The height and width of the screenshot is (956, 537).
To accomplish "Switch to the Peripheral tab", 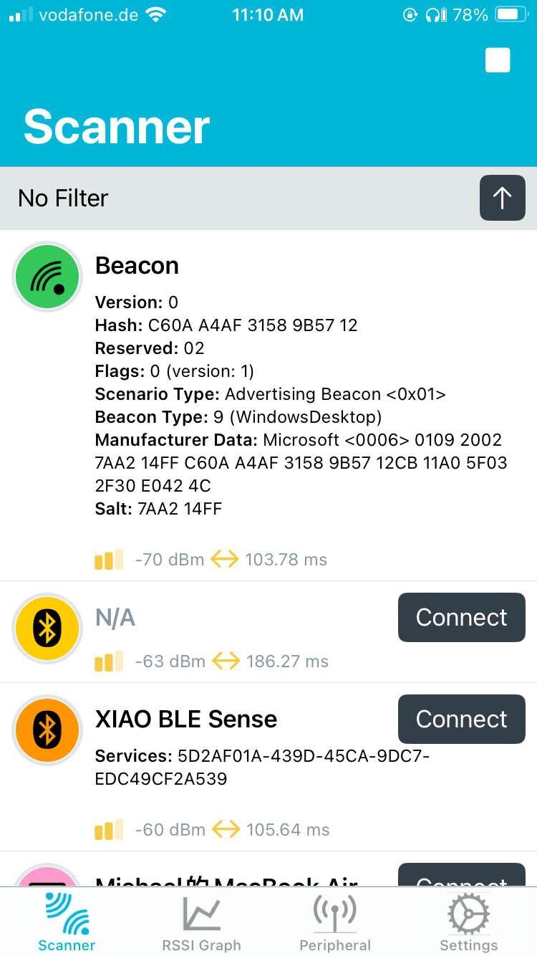I will 335,923.
